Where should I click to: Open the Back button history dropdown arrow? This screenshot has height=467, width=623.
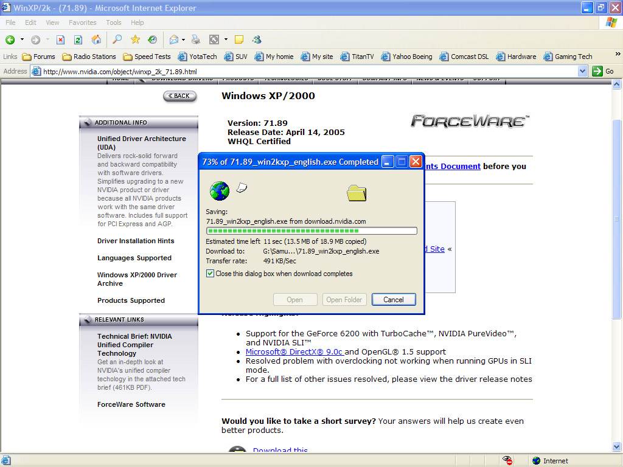(22, 40)
